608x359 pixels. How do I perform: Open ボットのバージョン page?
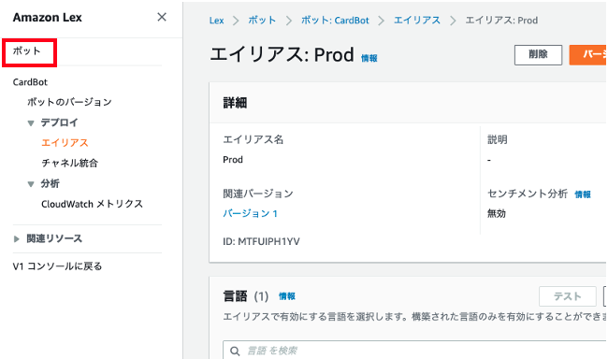pos(69,102)
